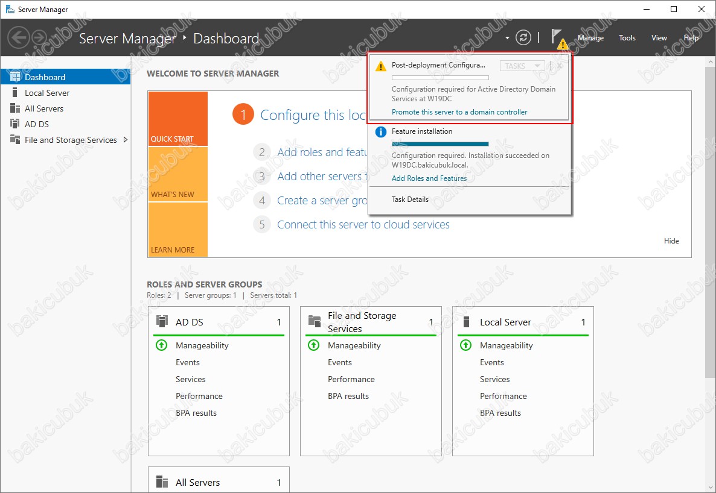Viewport: 716px width, 493px height.
Task: Select Dashboard in the navigation pane
Action: click(65, 77)
